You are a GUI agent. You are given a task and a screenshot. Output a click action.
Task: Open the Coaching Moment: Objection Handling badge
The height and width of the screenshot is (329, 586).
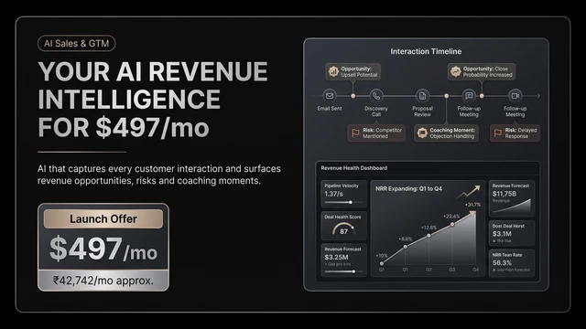446,133
